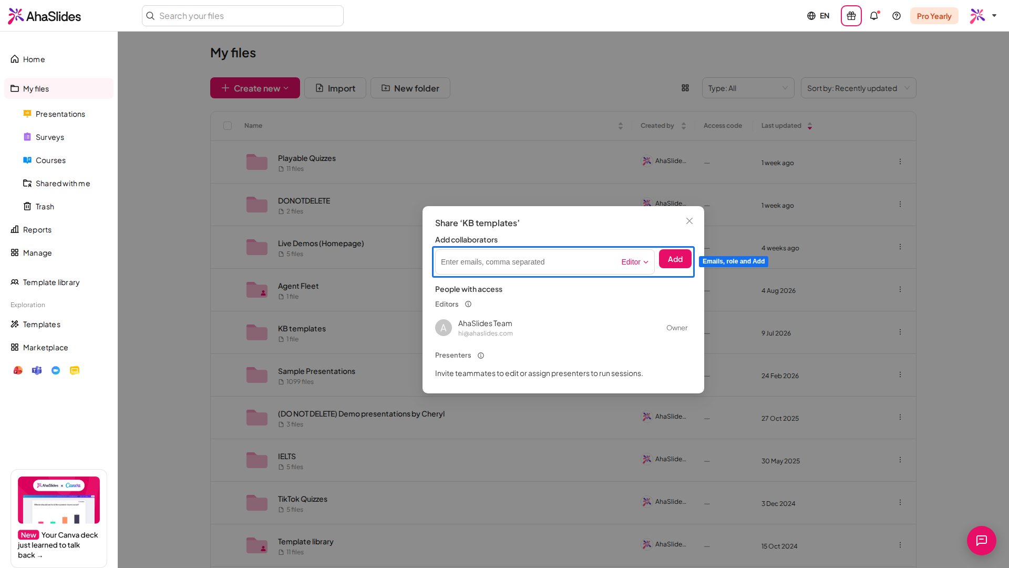
Task: Focus the collaborator emails input field
Action: (x=528, y=262)
